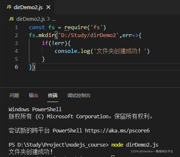Click the JS file icon in tab
This screenshot has width=180, height=157.
[9, 7]
